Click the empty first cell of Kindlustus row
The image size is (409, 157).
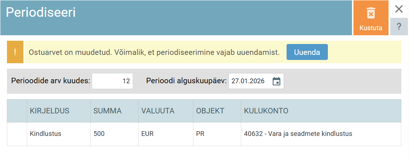[x=17, y=134]
